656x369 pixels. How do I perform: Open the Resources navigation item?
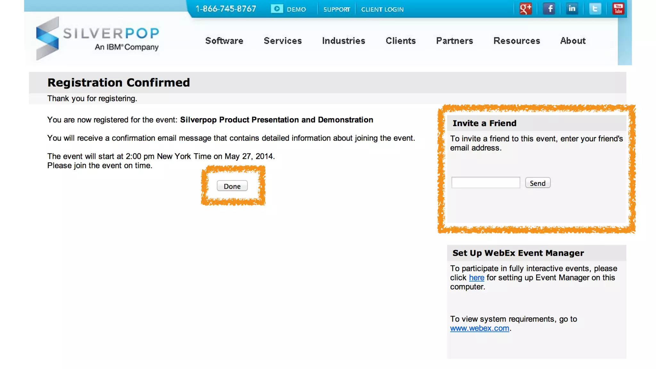pyautogui.click(x=517, y=41)
